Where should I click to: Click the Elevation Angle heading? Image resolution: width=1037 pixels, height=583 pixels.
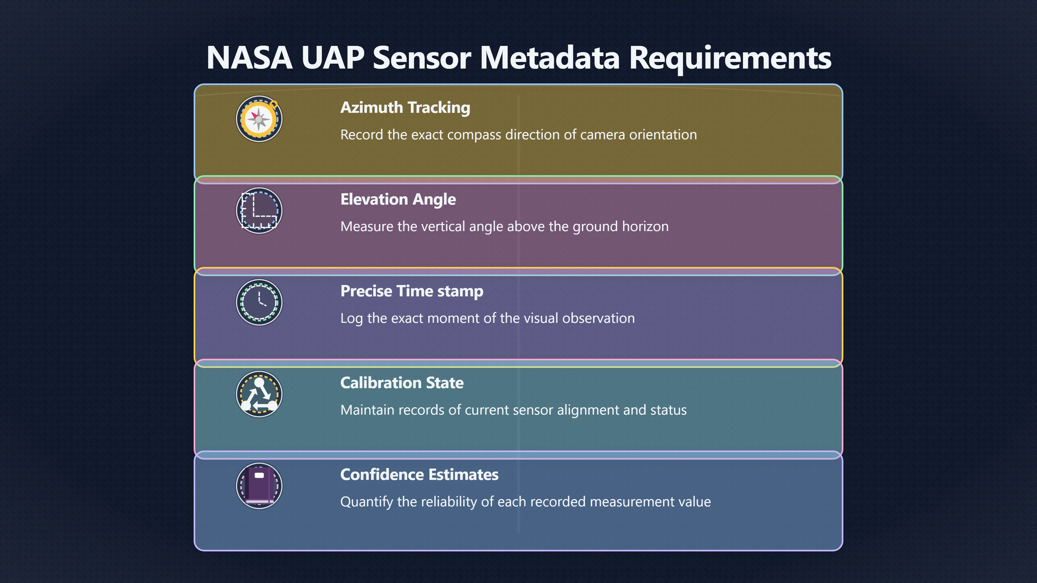click(x=398, y=199)
